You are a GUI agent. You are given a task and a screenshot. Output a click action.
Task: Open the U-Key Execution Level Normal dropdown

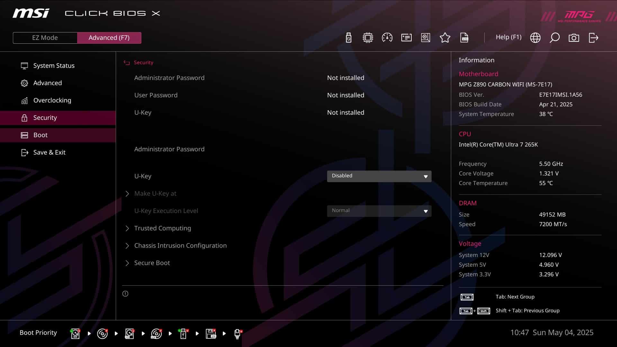pyautogui.click(x=379, y=211)
